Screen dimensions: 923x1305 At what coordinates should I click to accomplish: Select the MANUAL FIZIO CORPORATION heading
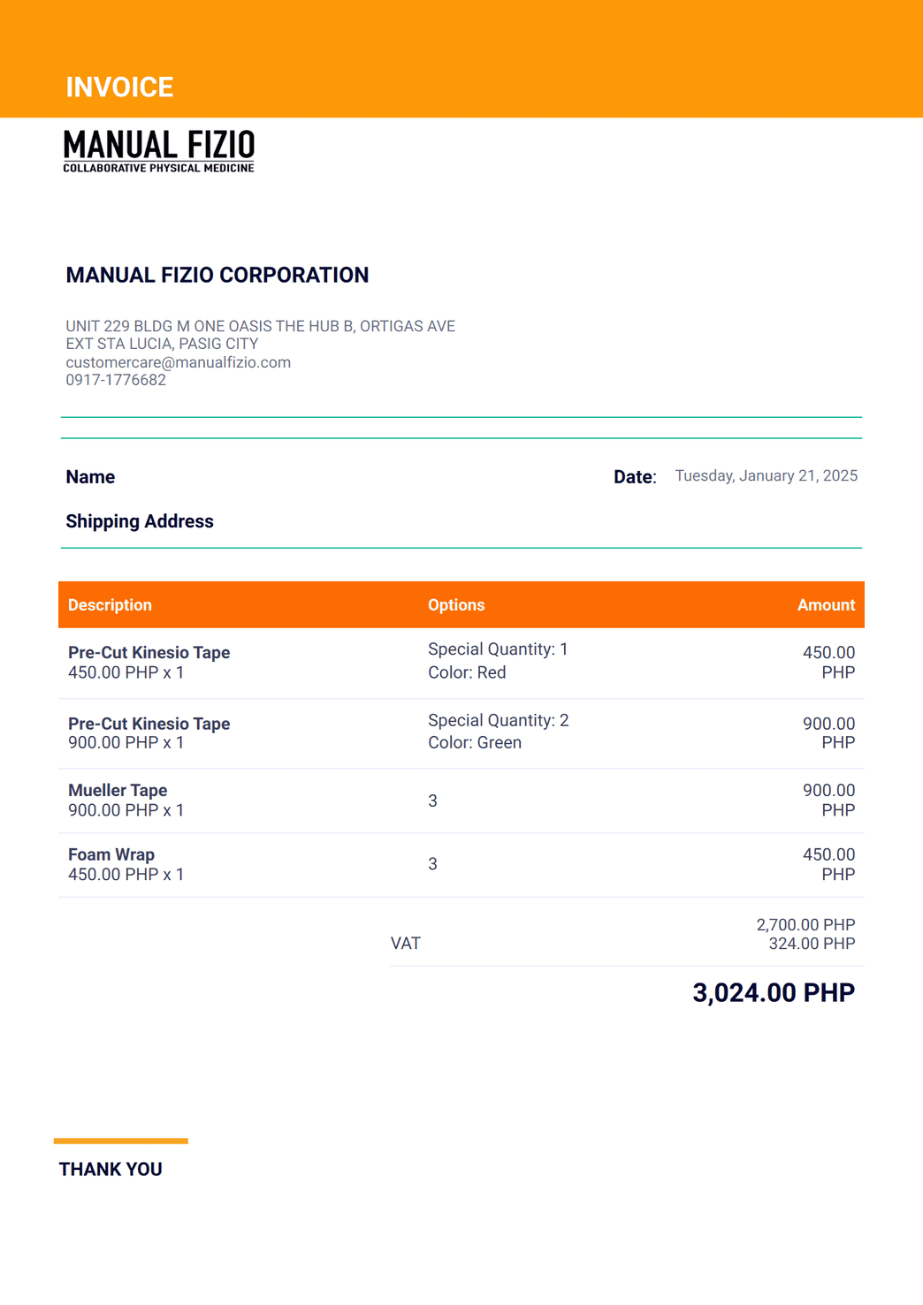tap(217, 275)
